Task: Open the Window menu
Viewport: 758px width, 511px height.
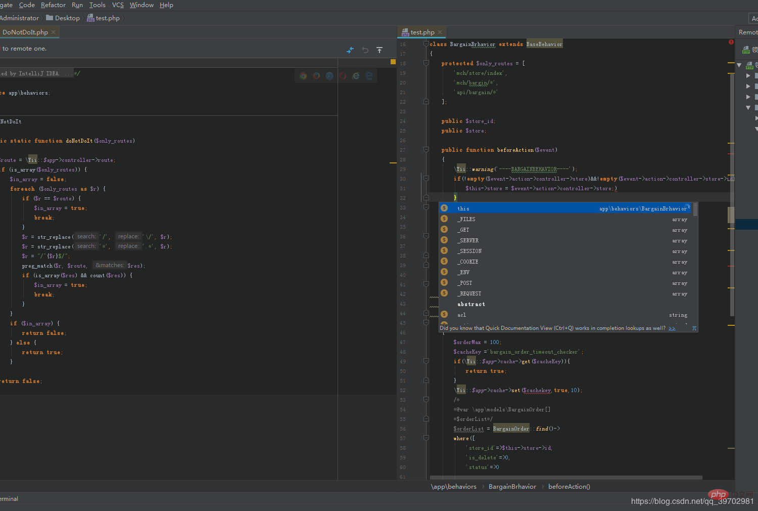Action: [x=141, y=5]
